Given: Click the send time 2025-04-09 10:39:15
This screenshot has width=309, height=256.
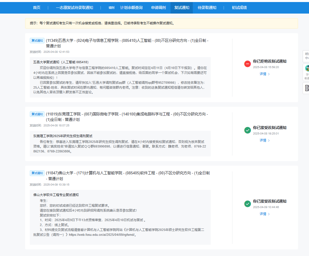Looking at the screenshot, I should point(56,185).
